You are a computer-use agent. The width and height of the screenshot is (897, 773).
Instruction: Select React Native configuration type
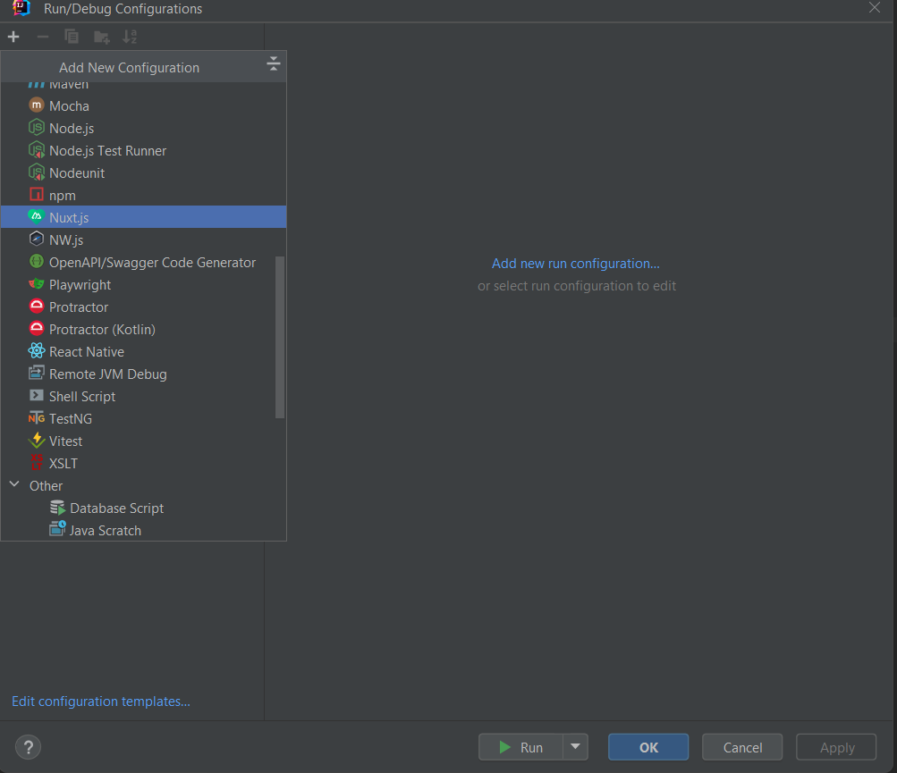pyautogui.click(x=144, y=351)
